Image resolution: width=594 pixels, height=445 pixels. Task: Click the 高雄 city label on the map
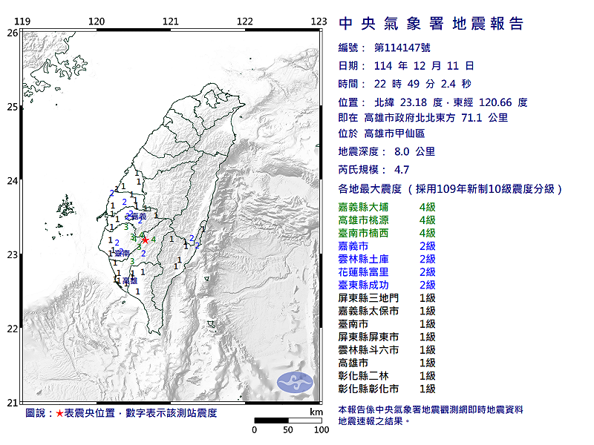(x=129, y=280)
